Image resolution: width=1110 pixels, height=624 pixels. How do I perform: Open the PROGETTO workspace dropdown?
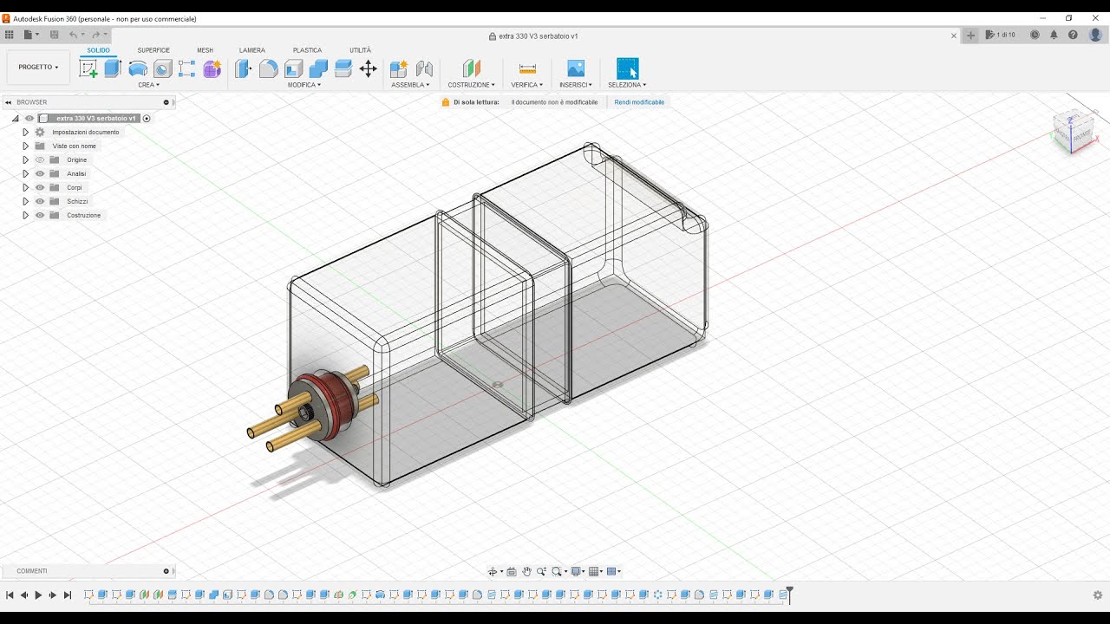point(38,67)
